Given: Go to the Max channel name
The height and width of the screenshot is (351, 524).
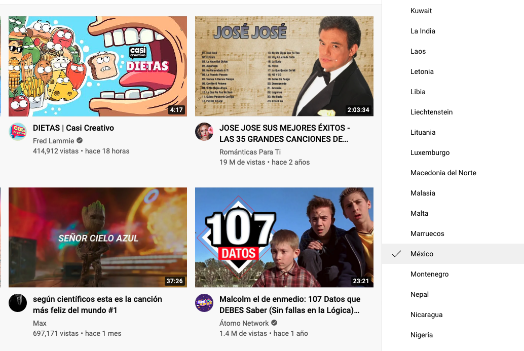Looking at the screenshot, I should coord(40,323).
